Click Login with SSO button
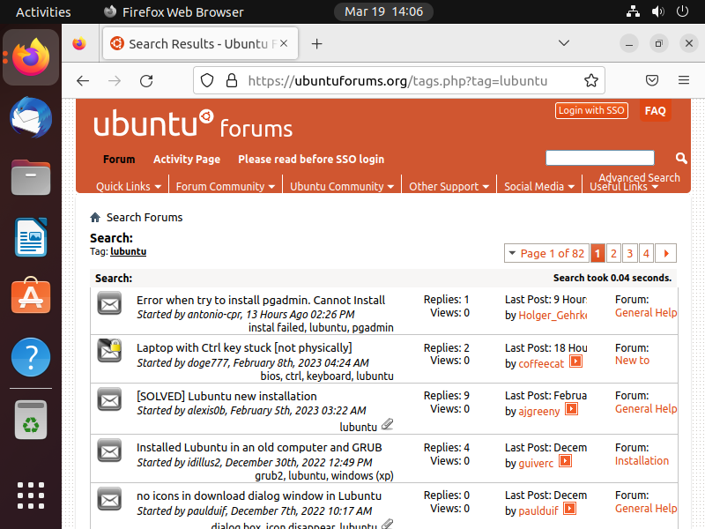The width and height of the screenshot is (705, 529). 591,111
